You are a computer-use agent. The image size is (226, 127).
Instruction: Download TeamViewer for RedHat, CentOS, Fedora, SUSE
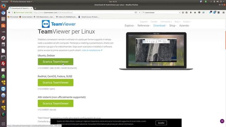point(55,83)
